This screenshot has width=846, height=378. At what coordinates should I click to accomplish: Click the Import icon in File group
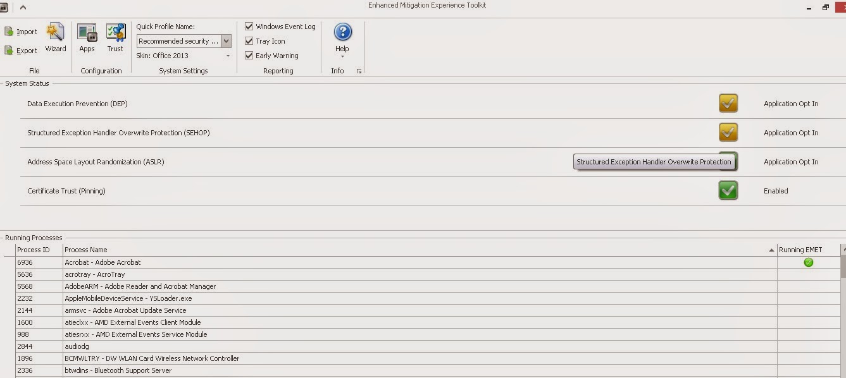click(x=9, y=32)
